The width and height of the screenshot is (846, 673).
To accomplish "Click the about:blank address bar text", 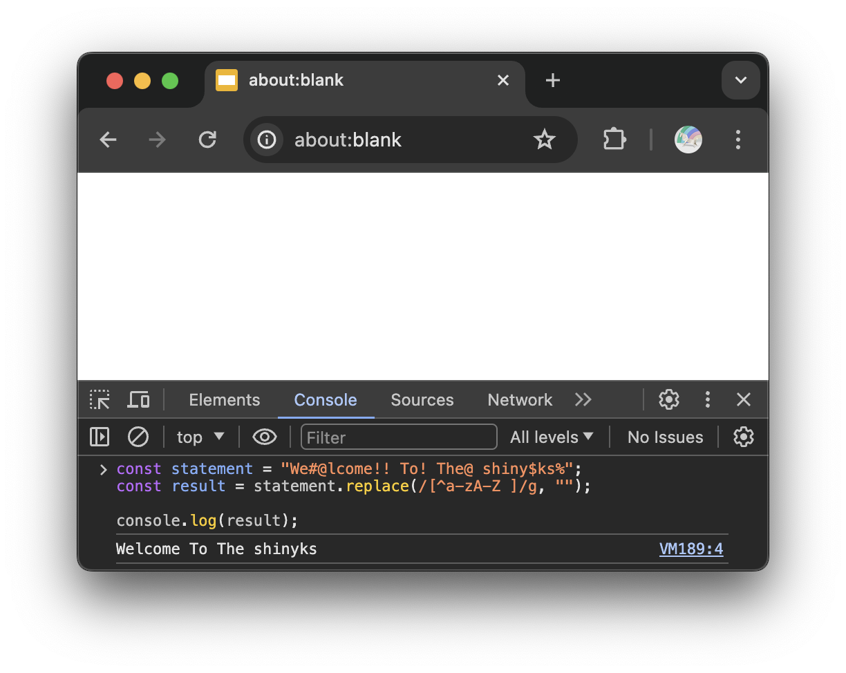I will pyautogui.click(x=348, y=140).
